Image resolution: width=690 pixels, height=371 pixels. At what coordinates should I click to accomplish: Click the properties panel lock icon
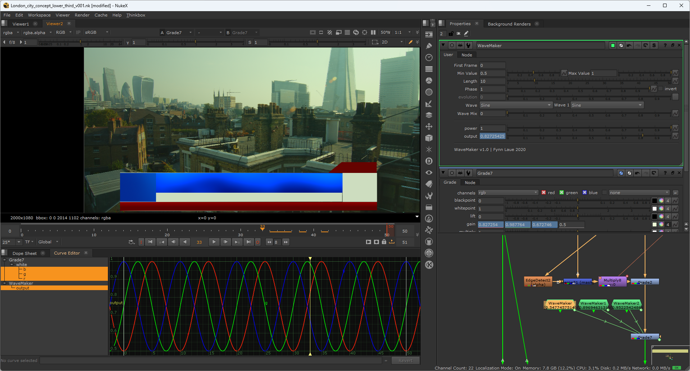(451, 33)
